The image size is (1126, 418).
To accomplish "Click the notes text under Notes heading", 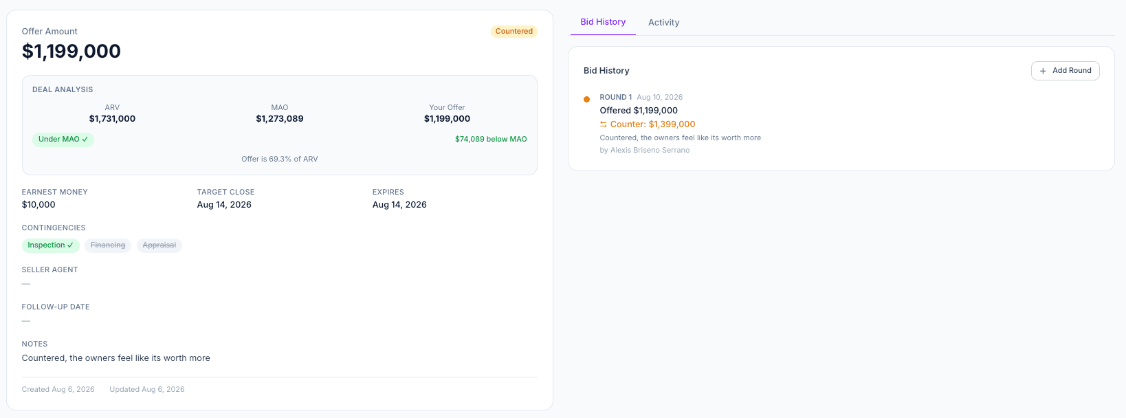I will (116, 358).
